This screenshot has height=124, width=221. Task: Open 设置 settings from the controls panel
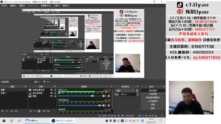153,105
